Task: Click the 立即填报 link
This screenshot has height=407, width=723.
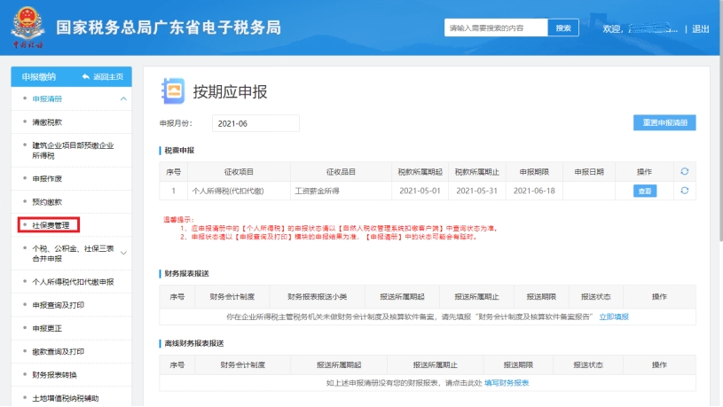Action: pyautogui.click(x=614, y=317)
